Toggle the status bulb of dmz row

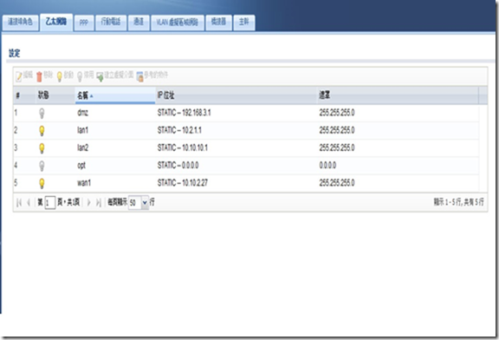42,113
